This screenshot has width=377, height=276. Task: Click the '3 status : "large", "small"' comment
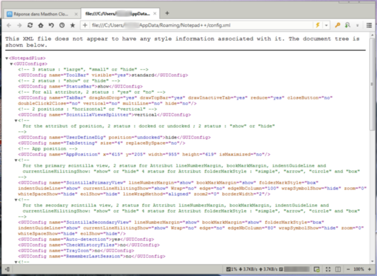click(83, 69)
